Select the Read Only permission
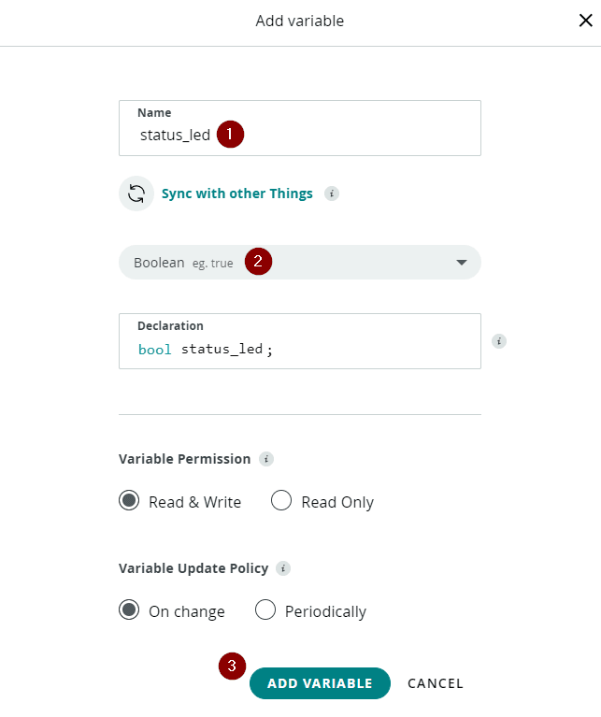 click(281, 501)
